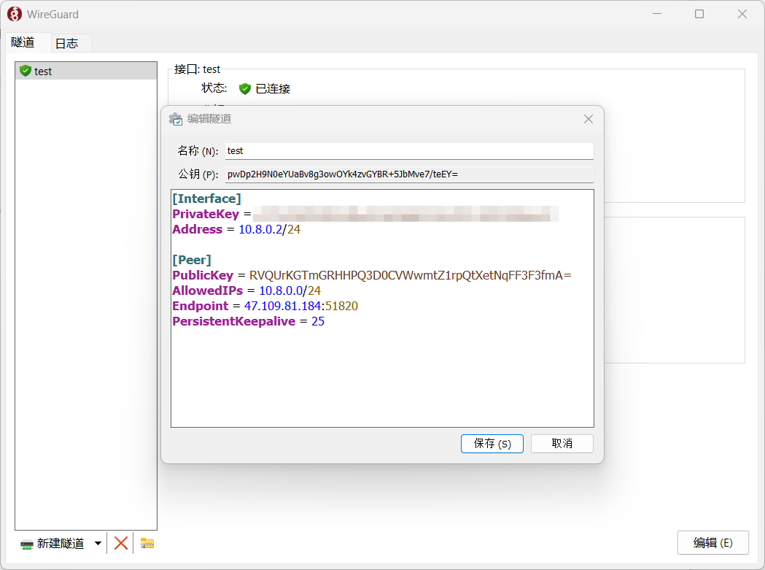The width and height of the screenshot is (765, 570).
Task: Click the 接口: test group label
Action: (197, 69)
